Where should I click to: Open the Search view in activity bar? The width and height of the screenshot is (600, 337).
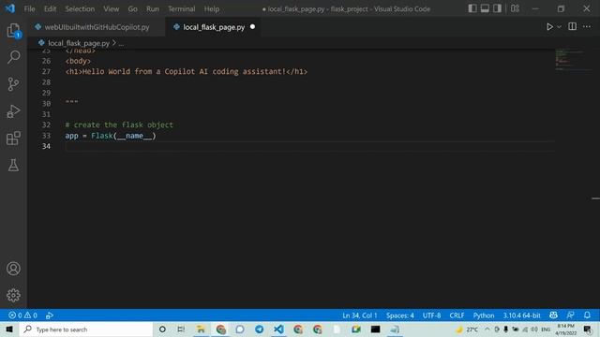13,57
